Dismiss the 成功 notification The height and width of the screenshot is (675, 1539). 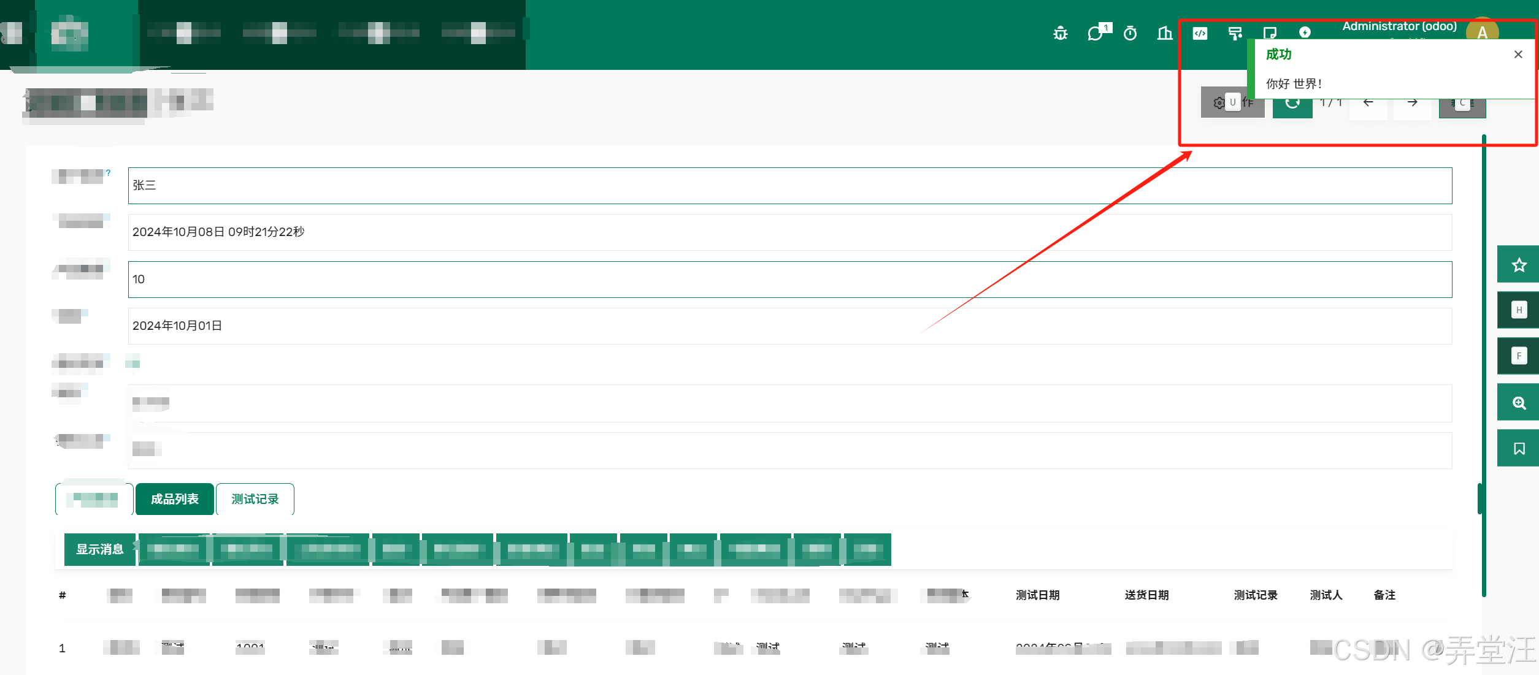click(x=1518, y=55)
